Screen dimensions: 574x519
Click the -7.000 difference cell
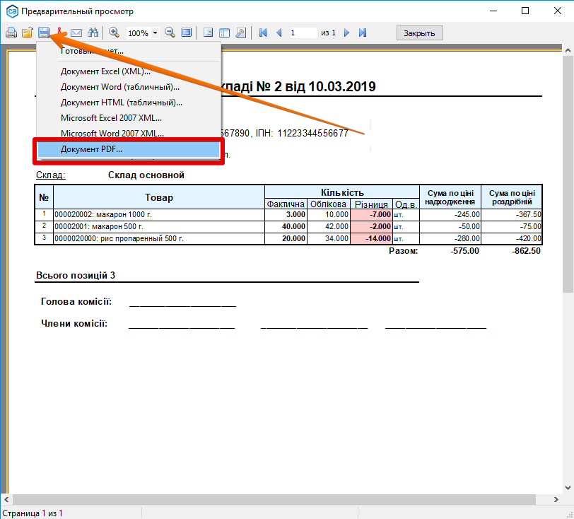371,215
